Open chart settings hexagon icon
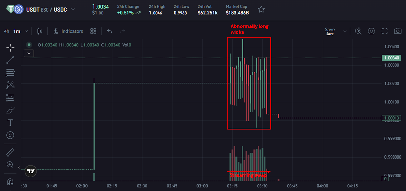Screen dimensions: 406x191 [371, 31]
